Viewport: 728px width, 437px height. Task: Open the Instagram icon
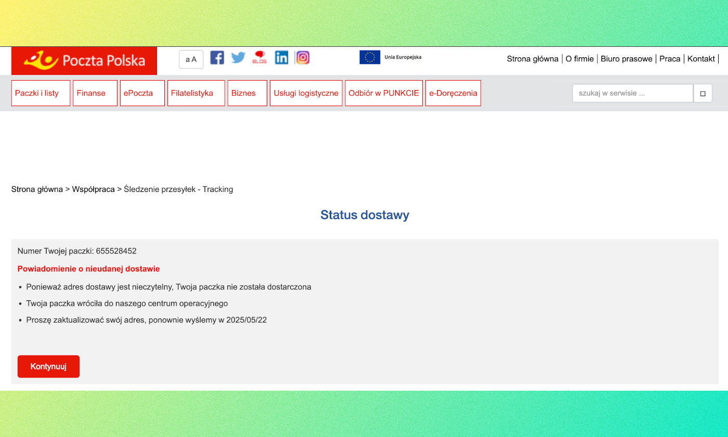303,57
